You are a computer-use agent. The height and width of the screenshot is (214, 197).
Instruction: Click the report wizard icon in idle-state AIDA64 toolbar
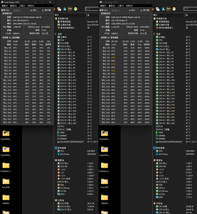coord(59,9)
